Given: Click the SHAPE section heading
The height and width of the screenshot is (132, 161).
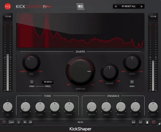Looking at the screenshot, I should pos(80,52).
